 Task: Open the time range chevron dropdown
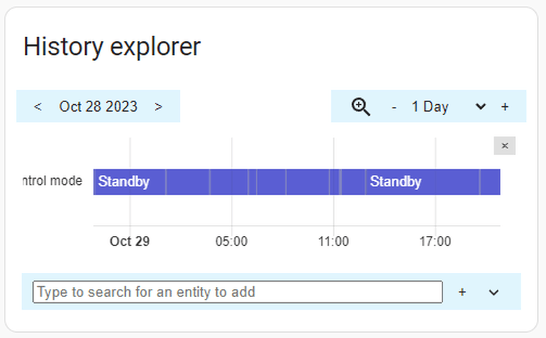481,106
